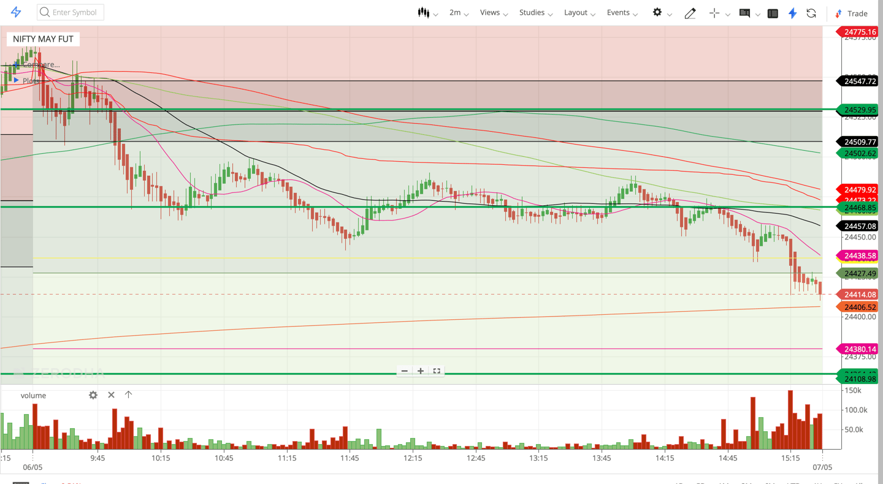The image size is (883, 484).
Task: Open volume panel settings gear
Action: point(93,395)
